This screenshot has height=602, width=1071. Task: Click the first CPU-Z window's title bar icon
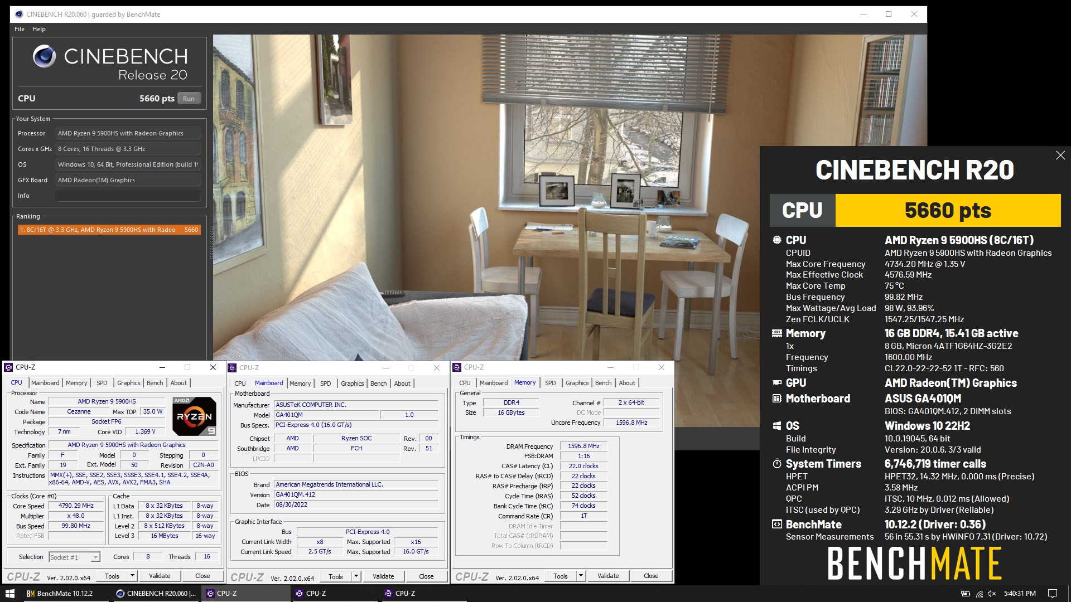click(x=8, y=367)
